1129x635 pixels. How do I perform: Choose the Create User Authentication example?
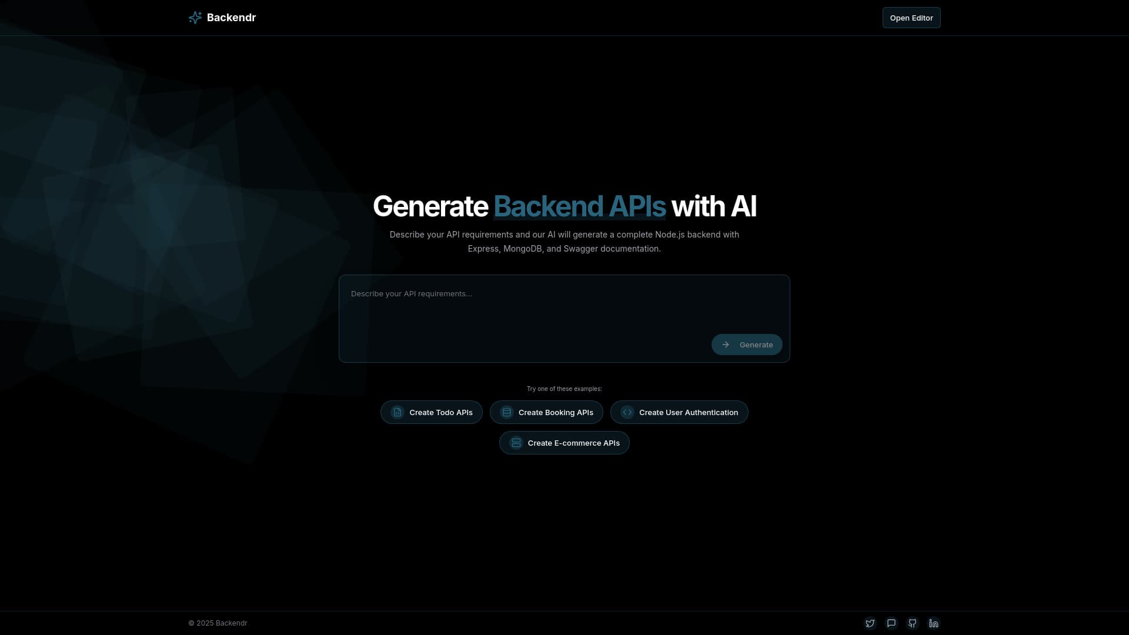679,412
